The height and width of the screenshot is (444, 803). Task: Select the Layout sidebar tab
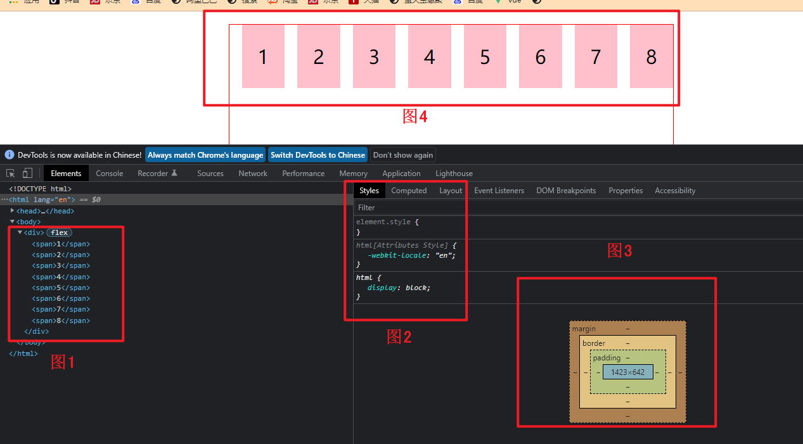(451, 190)
